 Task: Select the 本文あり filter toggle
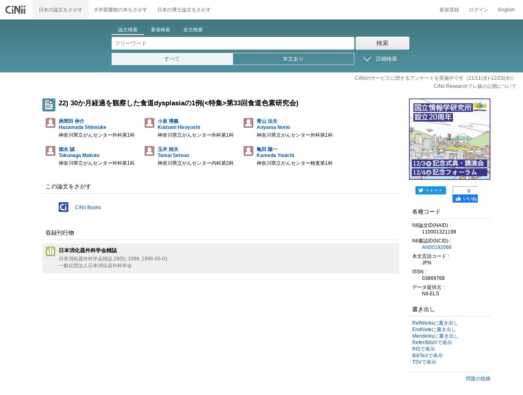pyautogui.click(x=293, y=59)
